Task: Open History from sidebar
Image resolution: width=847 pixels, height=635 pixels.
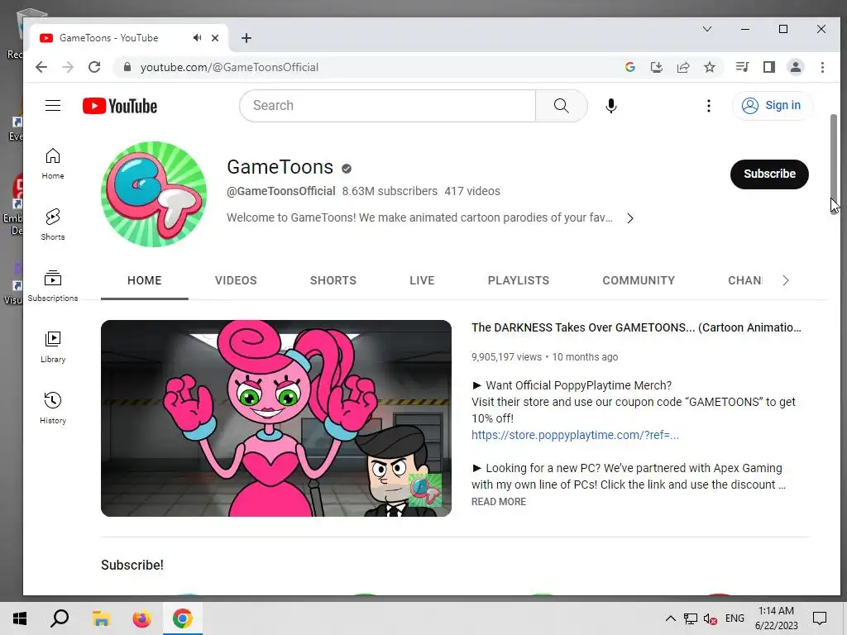Action: click(x=53, y=408)
